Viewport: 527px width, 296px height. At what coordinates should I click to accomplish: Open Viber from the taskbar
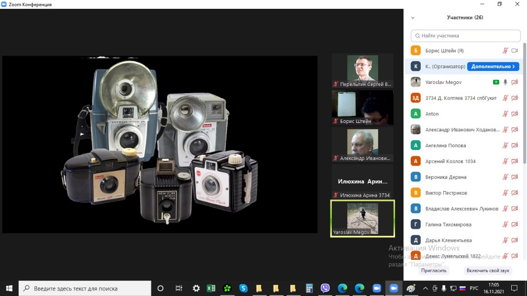click(x=325, y=288)
